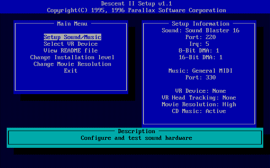This screenshot has width=270, height=168.
Task: Choose Select VR Device option
Action: click(x=70, y=44)
